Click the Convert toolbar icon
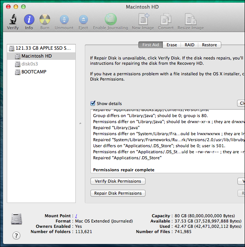Image resolution: width=245 pixels, height=247 pixels. pyautogui.click(x=166, y=19)
